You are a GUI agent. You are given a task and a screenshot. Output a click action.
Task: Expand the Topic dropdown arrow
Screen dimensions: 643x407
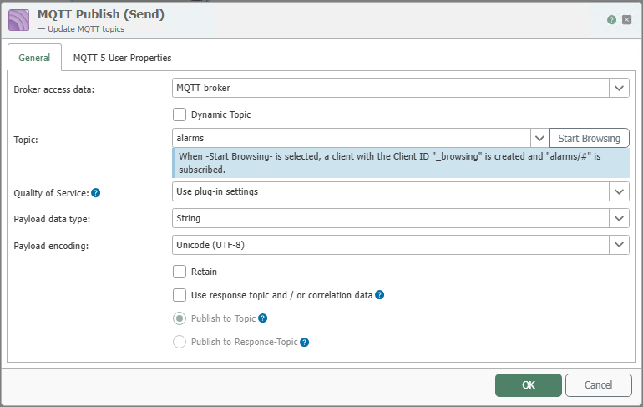(x=539, y=138)
